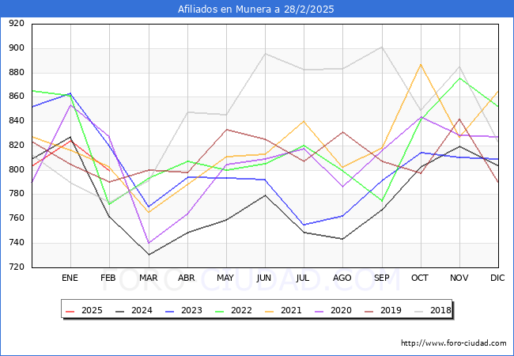The width and height of the screenshot is (514, 356).
Task: Click the 2022 legend entry label
Action: [x=241, y=310]
